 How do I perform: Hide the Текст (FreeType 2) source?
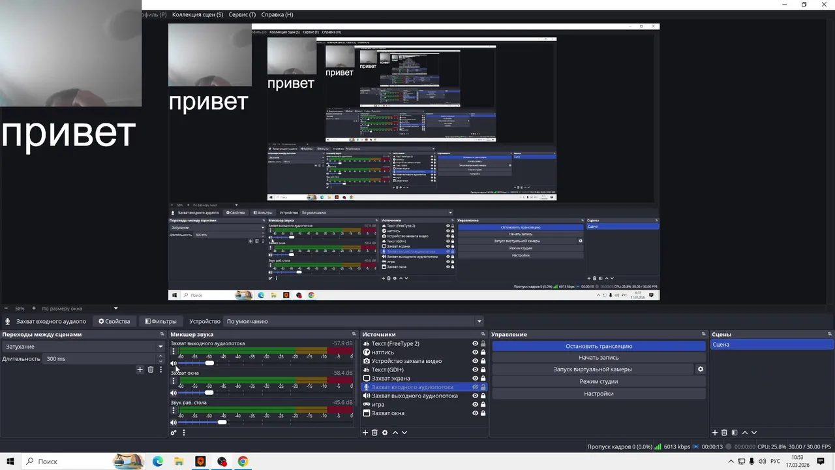pos(475,343)
